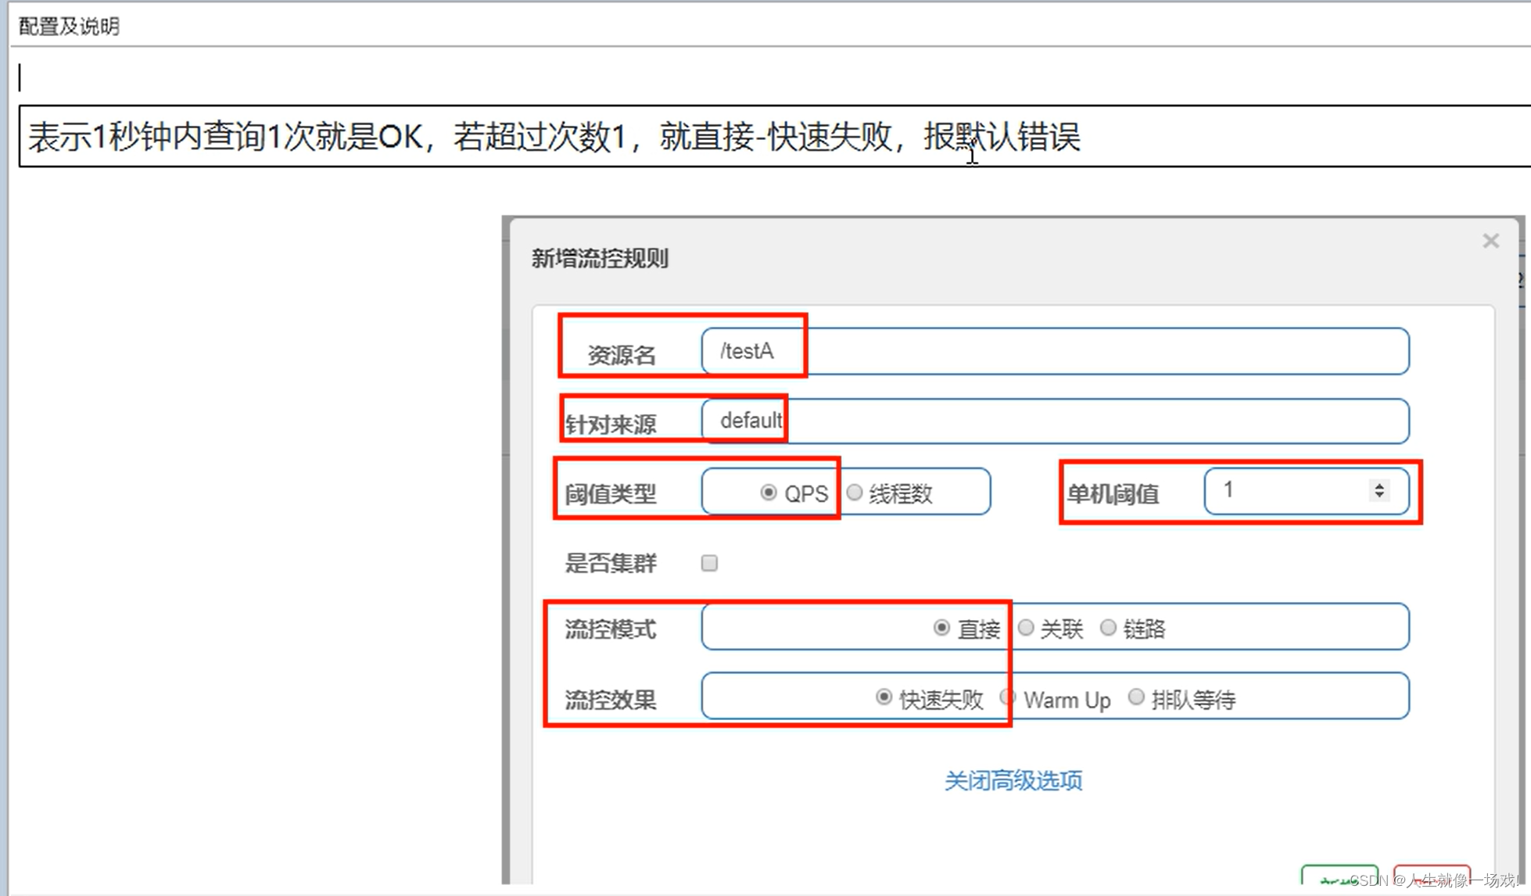Click the green-bordered button at the dialog bottom
1531x896 pixels.
[1339, 876]
